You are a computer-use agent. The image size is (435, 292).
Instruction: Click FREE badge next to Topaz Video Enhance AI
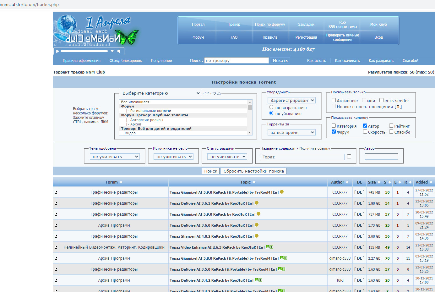[x=269, y=247]
